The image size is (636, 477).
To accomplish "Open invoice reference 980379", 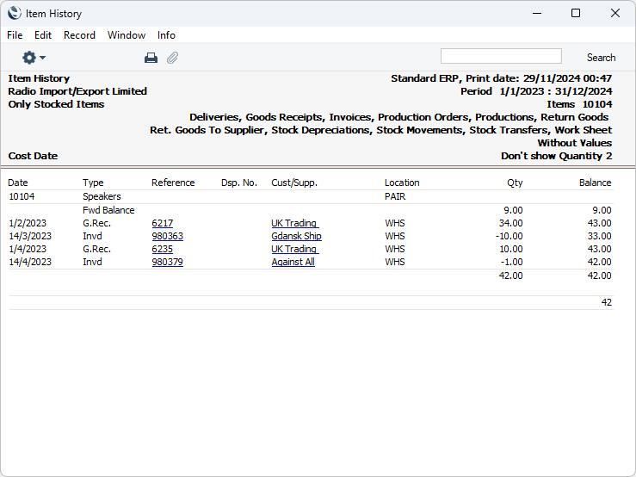I will 168,263.
